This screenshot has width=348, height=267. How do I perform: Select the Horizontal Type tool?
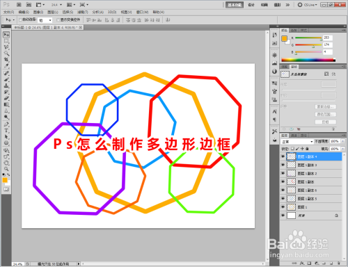point(6,131)
